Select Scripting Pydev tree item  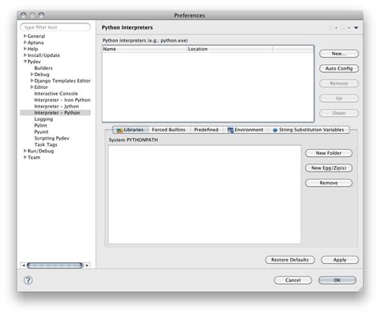tap(51, 138)
